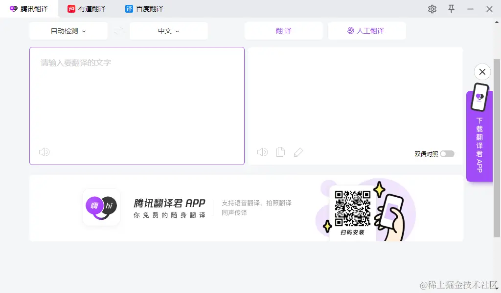The image size is (501, 293).
Task: Click the scrollbar up arrow
Action: pos(497,22)
